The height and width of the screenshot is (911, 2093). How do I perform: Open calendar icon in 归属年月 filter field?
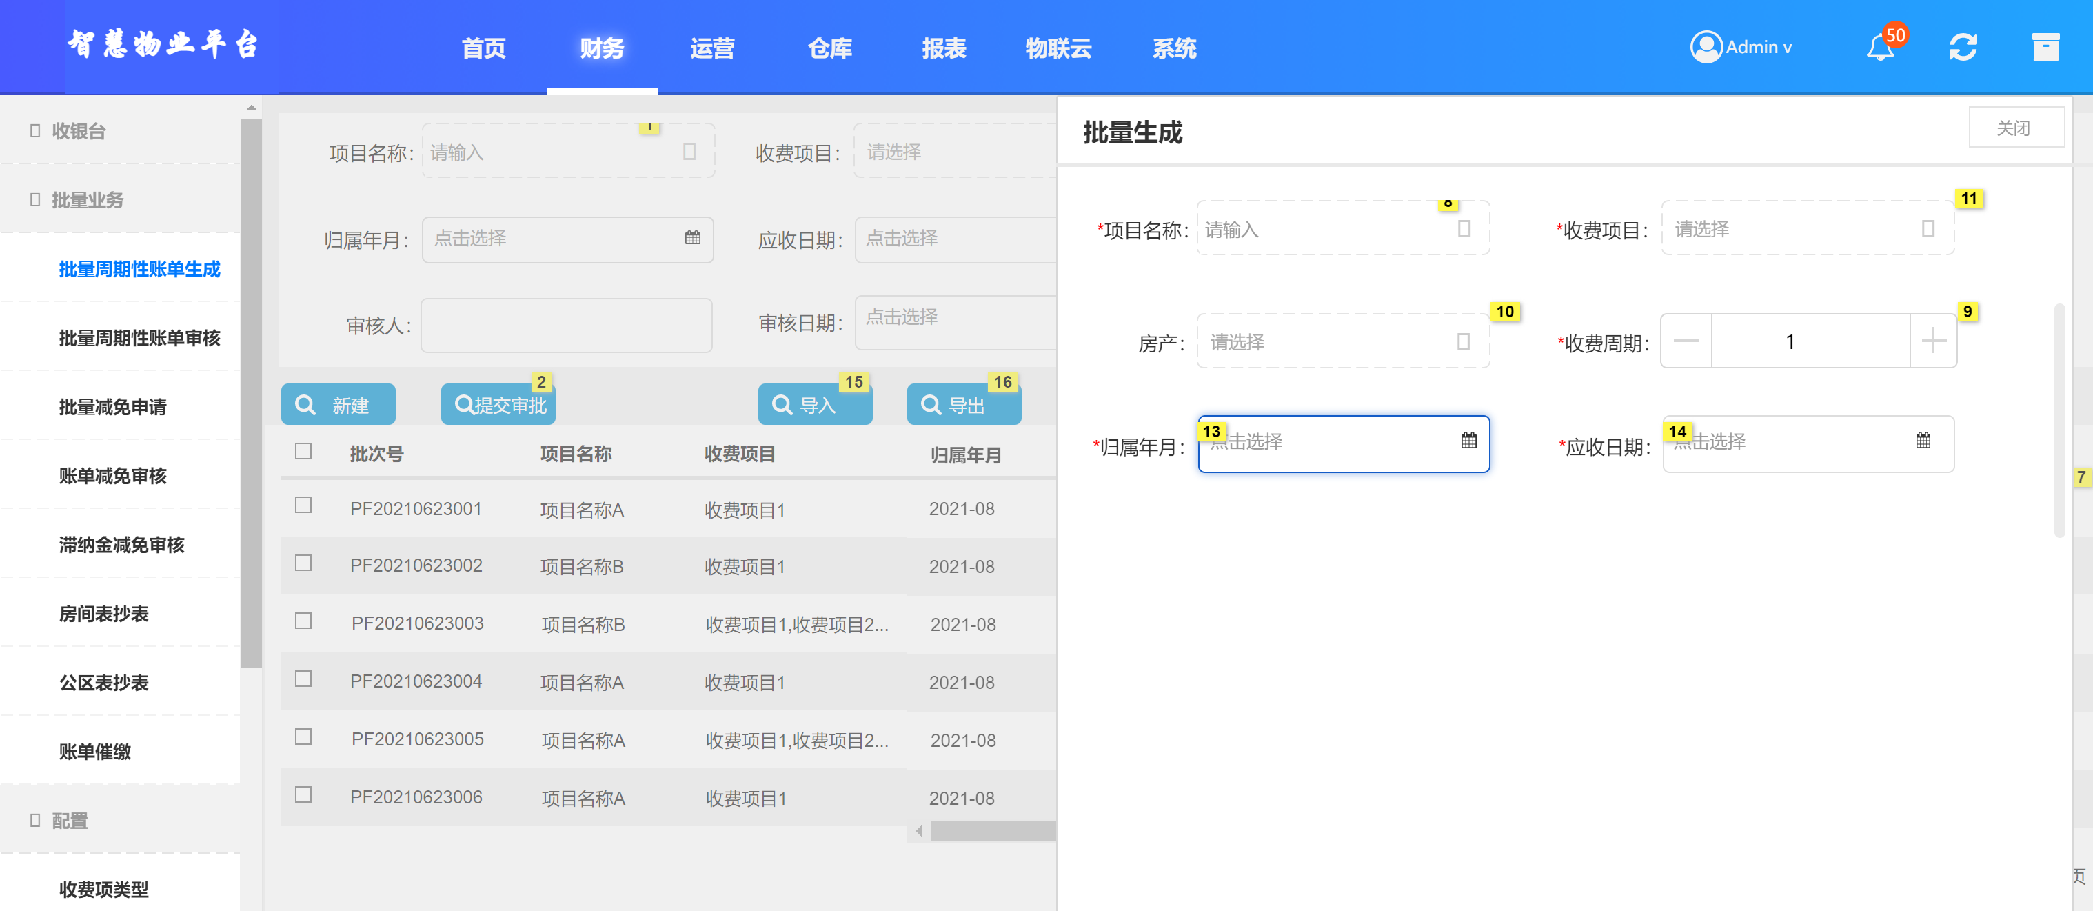(692, 238)
